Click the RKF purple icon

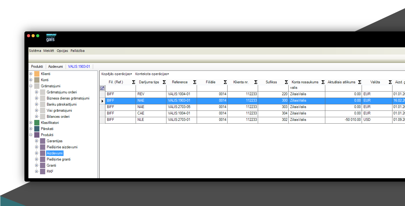click(43, 172)
